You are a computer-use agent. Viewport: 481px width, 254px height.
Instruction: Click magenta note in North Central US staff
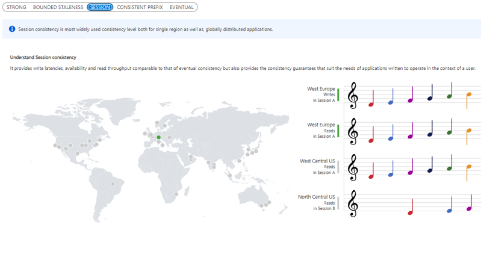(469, 208)
